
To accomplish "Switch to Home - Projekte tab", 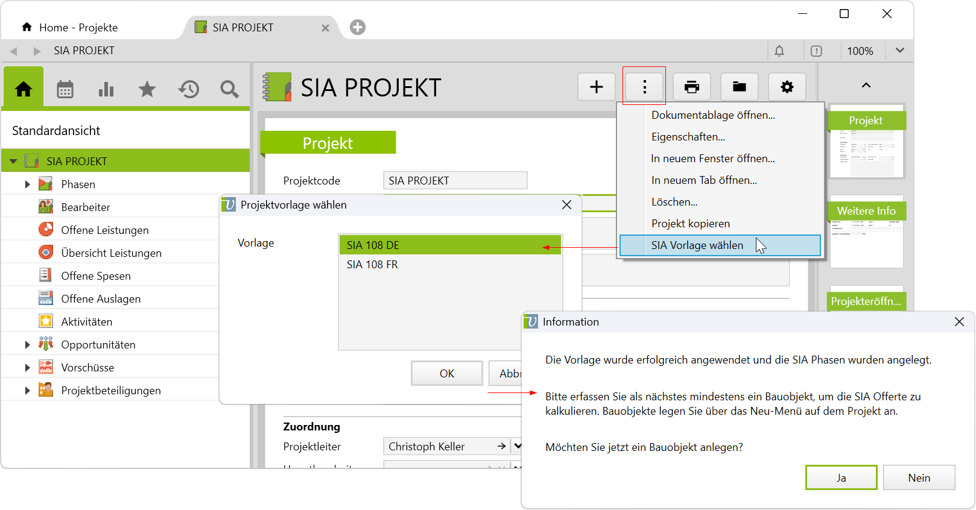I will (x=78, y=28).
